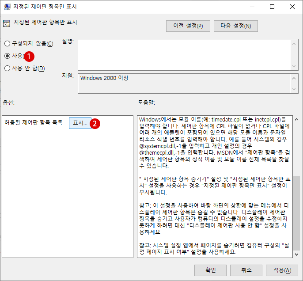Click the 설명 box scroll down arrow
This screenshot has width=303, height=281.
click(x=294, y=66)
